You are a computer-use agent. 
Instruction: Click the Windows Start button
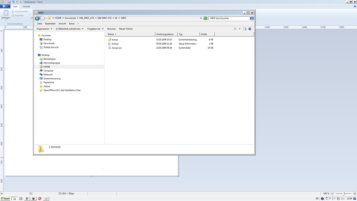pyautogui.click(x=5, y=199)
